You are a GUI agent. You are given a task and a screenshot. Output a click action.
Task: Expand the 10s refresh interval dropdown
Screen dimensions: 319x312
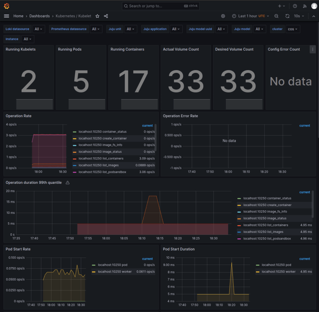tap(299, 16)
